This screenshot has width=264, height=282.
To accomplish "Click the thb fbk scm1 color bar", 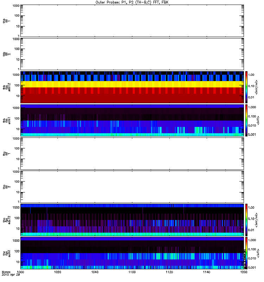I will 246,120.
